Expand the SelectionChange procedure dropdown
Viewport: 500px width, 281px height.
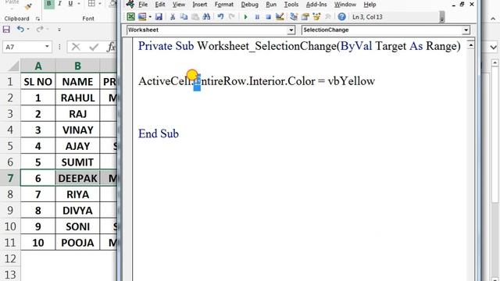[x=466, y=30]
